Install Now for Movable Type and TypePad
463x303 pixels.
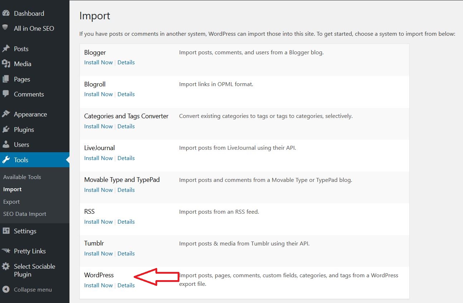click(x=98, y=190)
